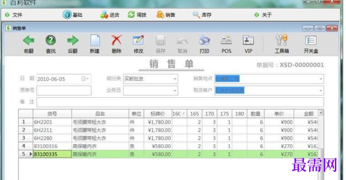The width and height of the screenshot is (346, 180).
Task: Select cell 83100316 in row 4
Action: tap(52, 146)
